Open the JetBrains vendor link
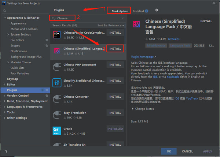The width and height of the screenshot is (220, 157). 173,39
